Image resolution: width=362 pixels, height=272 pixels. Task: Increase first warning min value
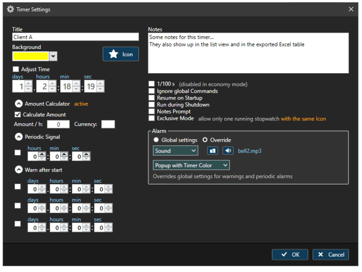tap(86, 187)
